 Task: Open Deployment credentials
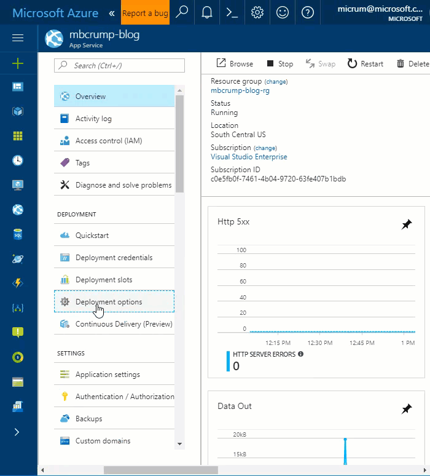click(114, 258)
